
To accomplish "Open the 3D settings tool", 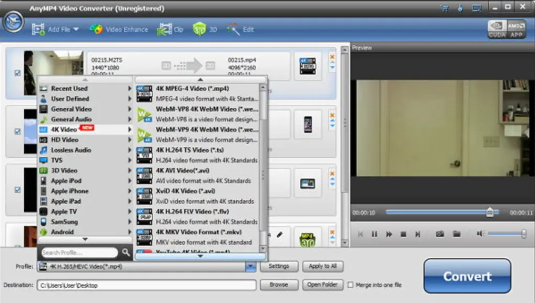I will pos(205,29).
